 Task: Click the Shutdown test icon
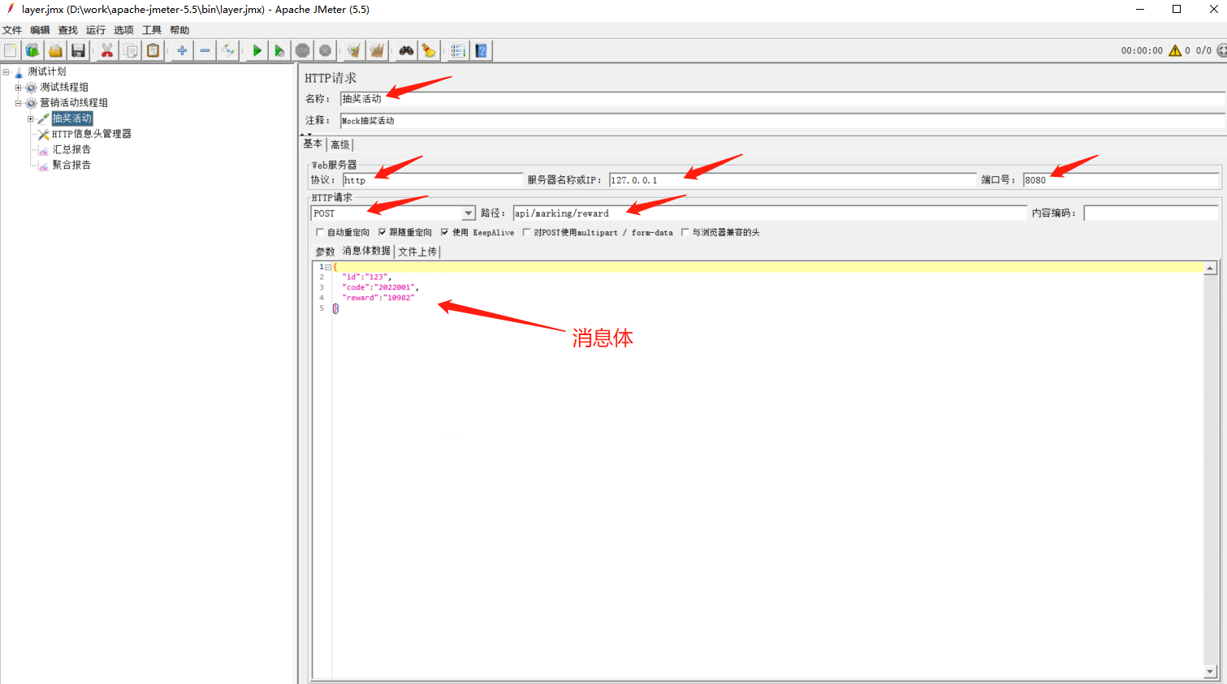325,50
